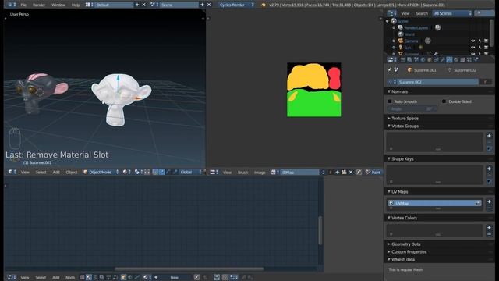The width and height of the screenshot is (499, 281).
Task: Open Node menu in node editor
Action: click(x=70, y=277)
